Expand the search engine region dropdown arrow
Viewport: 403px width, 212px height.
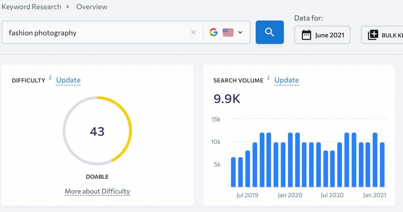coord(240,32)
